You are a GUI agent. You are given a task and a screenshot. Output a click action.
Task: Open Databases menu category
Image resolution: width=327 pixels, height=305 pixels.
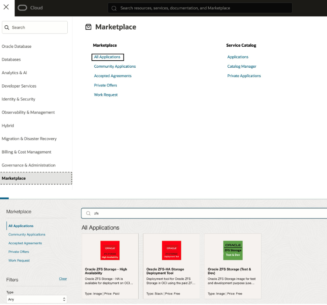11,60
